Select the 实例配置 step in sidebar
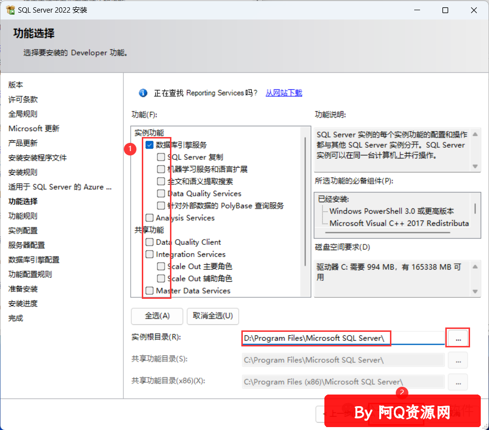Image resolution: width=489 pixels, height=430 pixels. 23,231
